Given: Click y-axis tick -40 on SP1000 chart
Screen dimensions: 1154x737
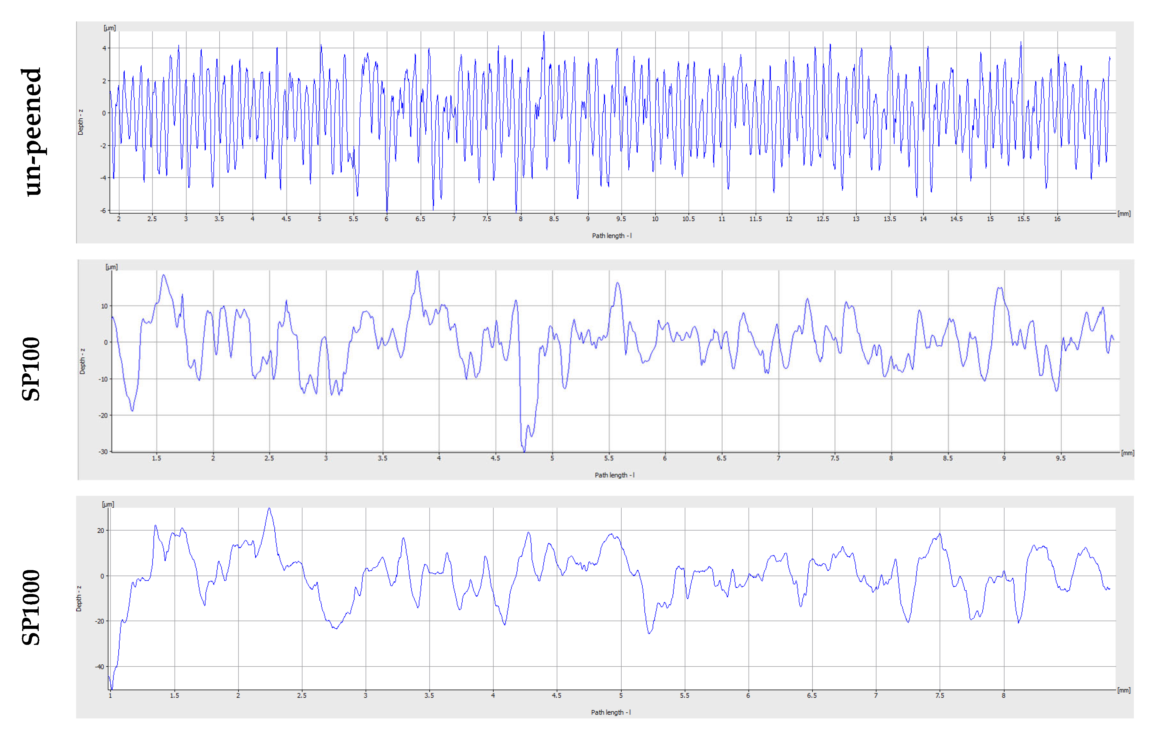Looking at the screenshot, I should click(x=100, y=667).
